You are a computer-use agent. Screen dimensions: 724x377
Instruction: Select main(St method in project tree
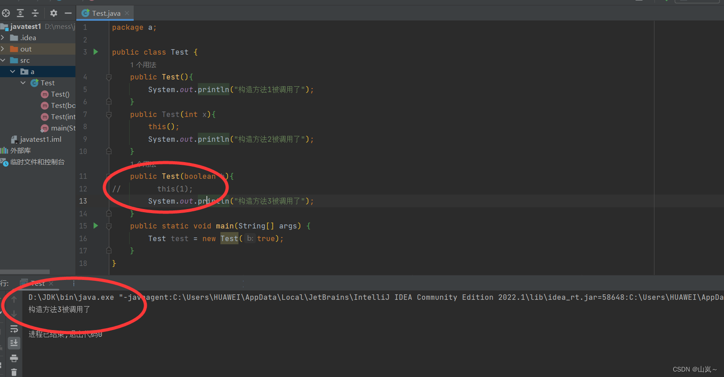(x=63, y=128)
